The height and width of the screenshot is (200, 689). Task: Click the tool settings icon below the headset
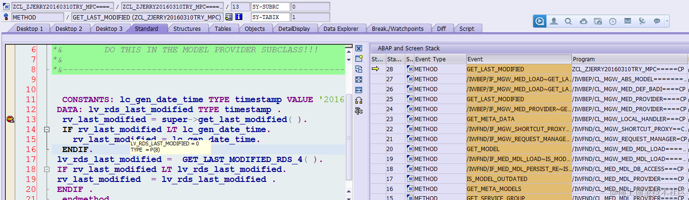[359, 111]
